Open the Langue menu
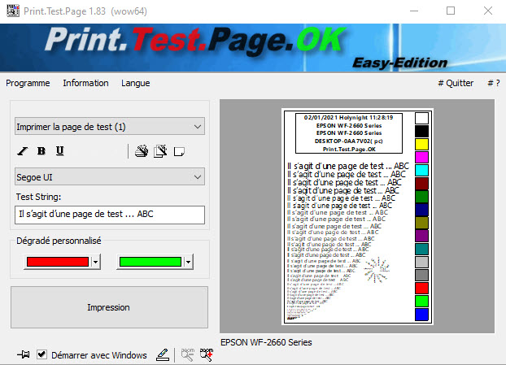The height and width of the screenshot is (365, 506). pyautogui.click(x=135, y=83)
